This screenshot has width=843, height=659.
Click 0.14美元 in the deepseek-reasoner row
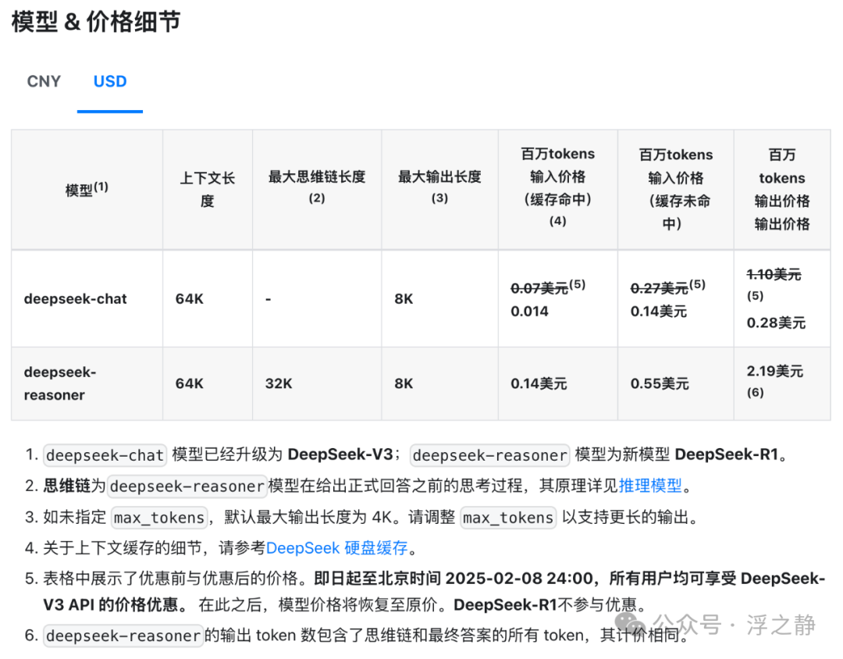point(539,383)
